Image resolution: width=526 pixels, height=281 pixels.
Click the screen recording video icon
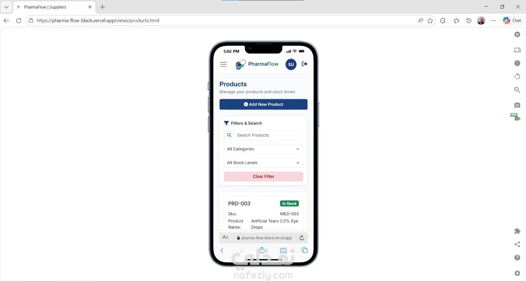[x=517, y=118]
